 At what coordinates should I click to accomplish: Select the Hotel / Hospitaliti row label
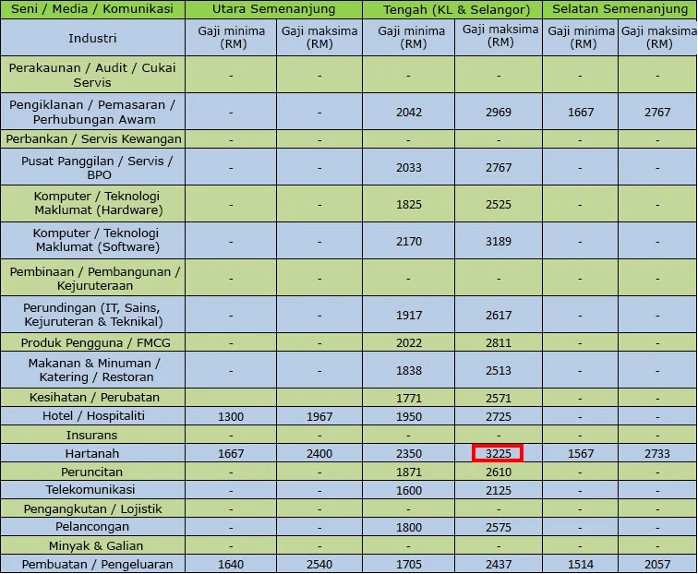[x=92, y=416]
